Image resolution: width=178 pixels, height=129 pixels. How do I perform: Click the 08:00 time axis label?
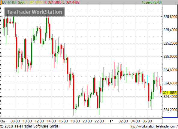coord(15,121)
